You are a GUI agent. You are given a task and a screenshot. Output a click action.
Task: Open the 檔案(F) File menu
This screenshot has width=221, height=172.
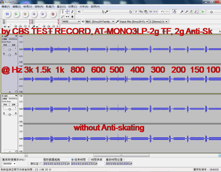[x=6, y=7]
